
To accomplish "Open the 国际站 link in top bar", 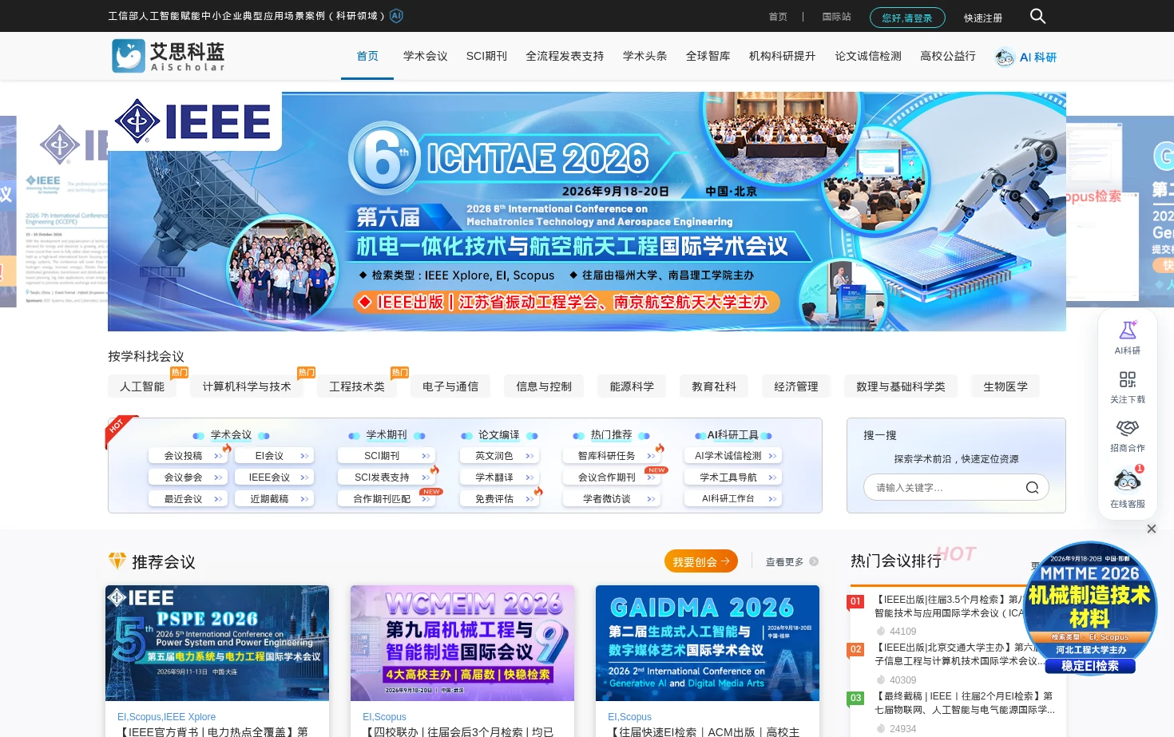I will point(836,17).
